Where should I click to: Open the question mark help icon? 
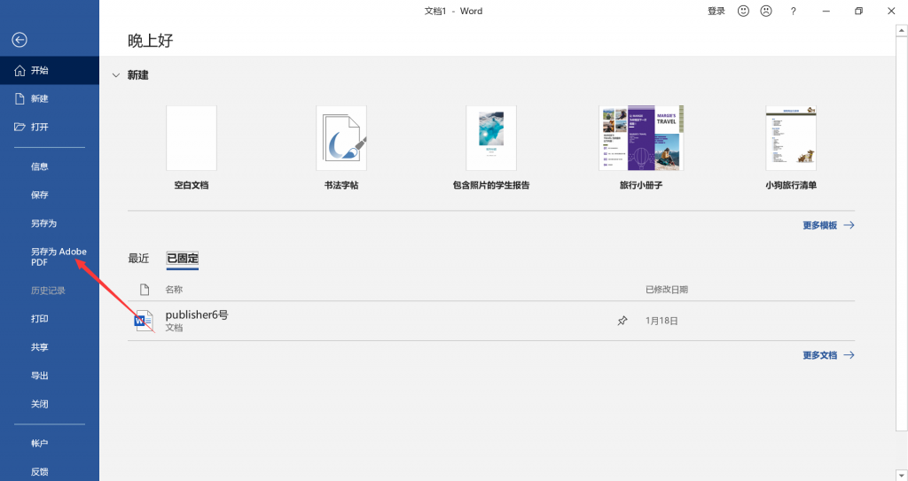(x=793, y=11)
